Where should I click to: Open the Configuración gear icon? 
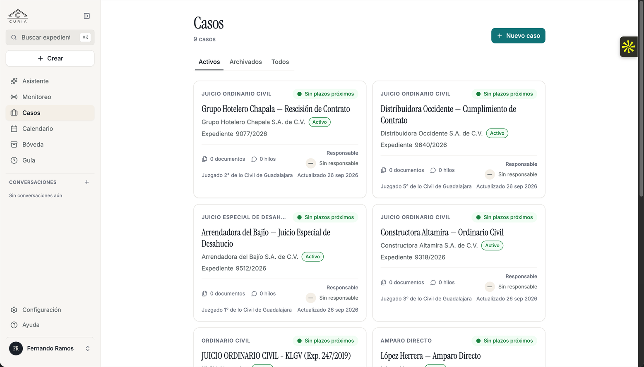14,310
